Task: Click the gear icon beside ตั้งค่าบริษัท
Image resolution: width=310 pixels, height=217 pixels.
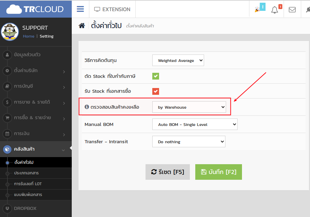Action: coord(7,71)
